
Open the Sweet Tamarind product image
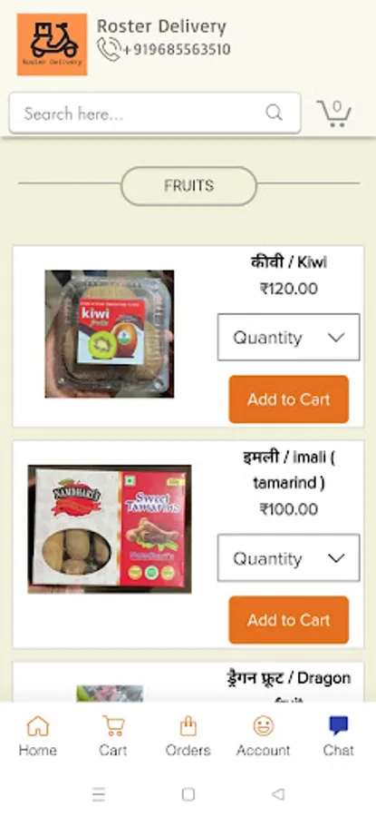click(110, 529)
